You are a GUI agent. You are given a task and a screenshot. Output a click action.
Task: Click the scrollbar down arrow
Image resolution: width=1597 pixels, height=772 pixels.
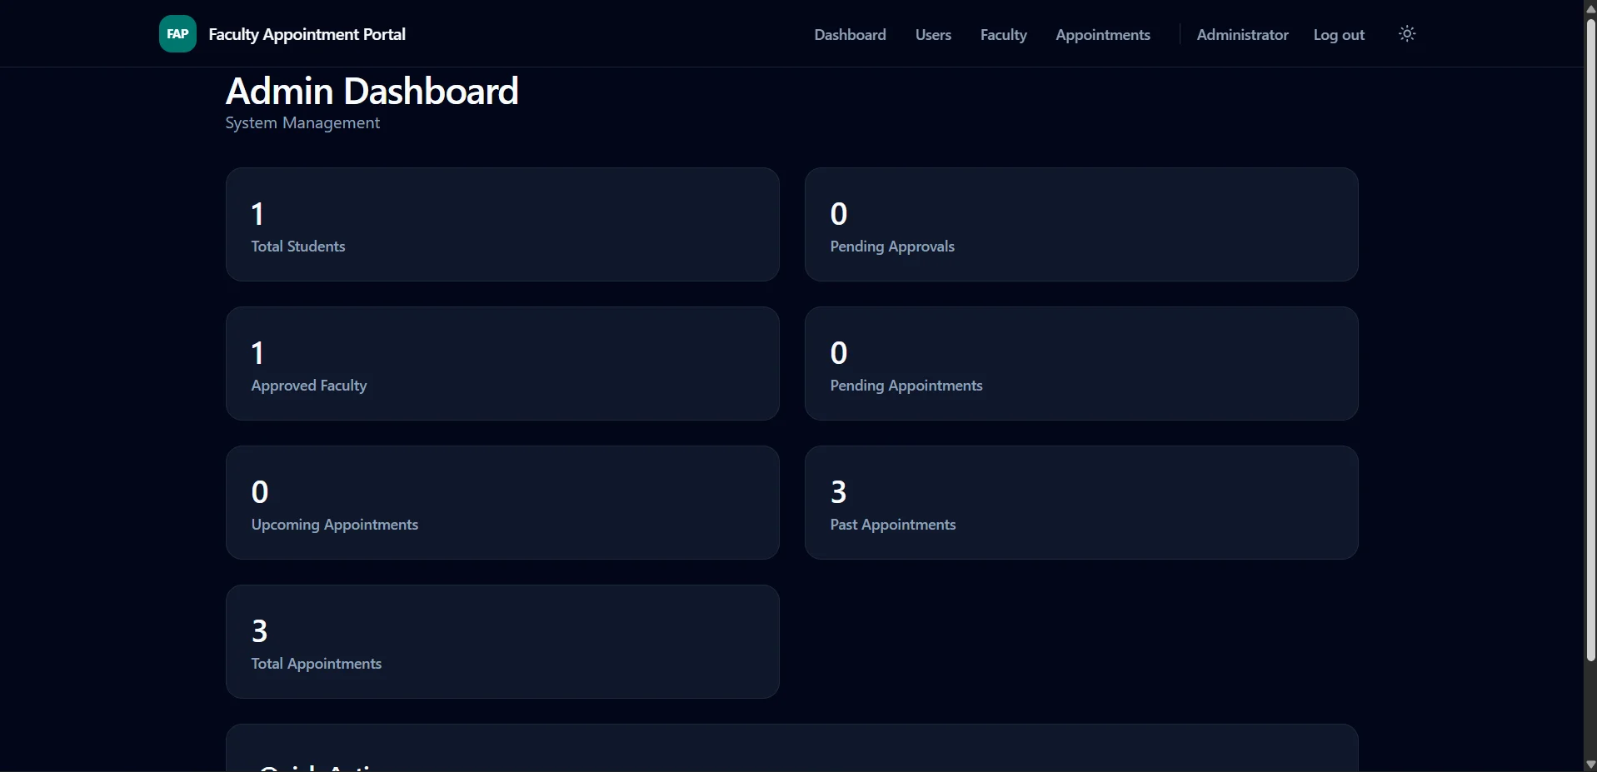click(1590, 764)
